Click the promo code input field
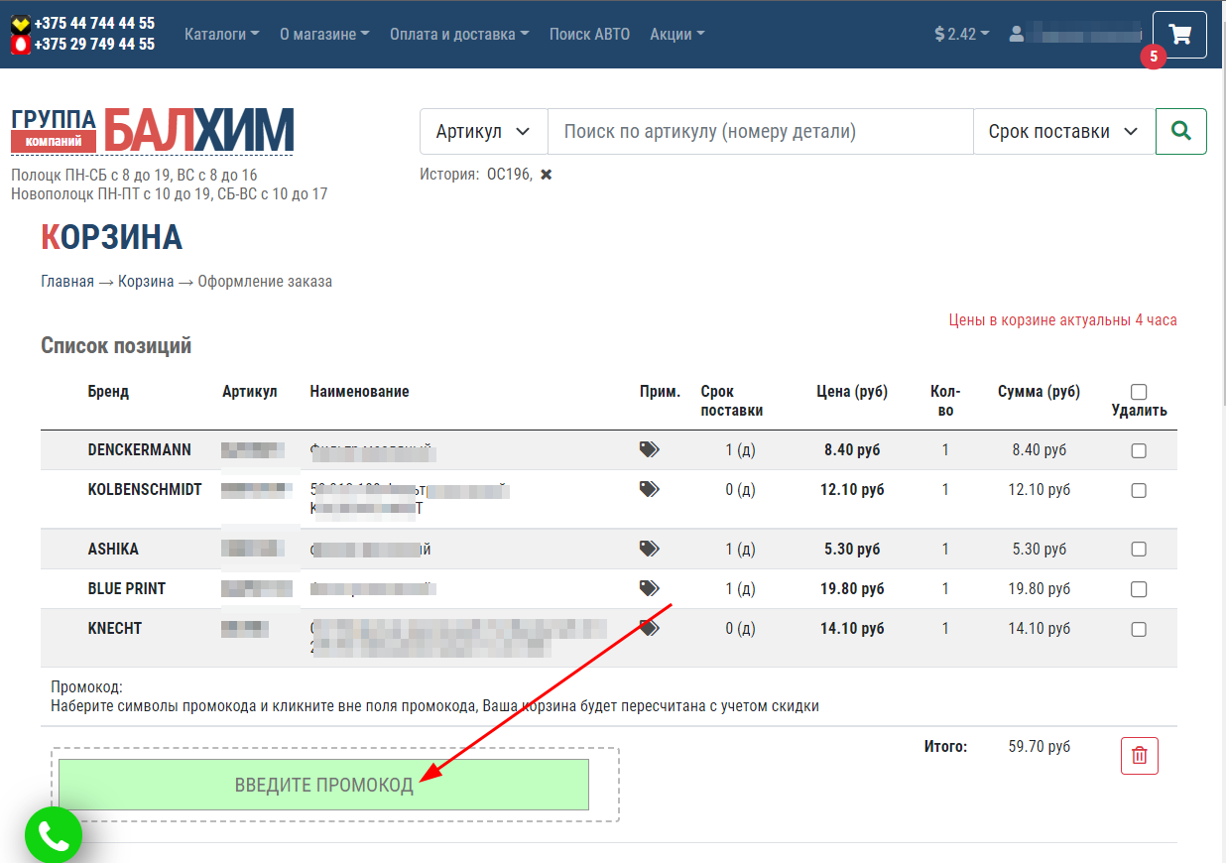The width and height of the screenshot is (1226, 863). pyautogui.click(x=323, y=785)
